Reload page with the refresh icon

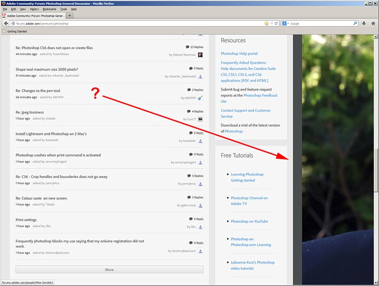pos(276,23)
